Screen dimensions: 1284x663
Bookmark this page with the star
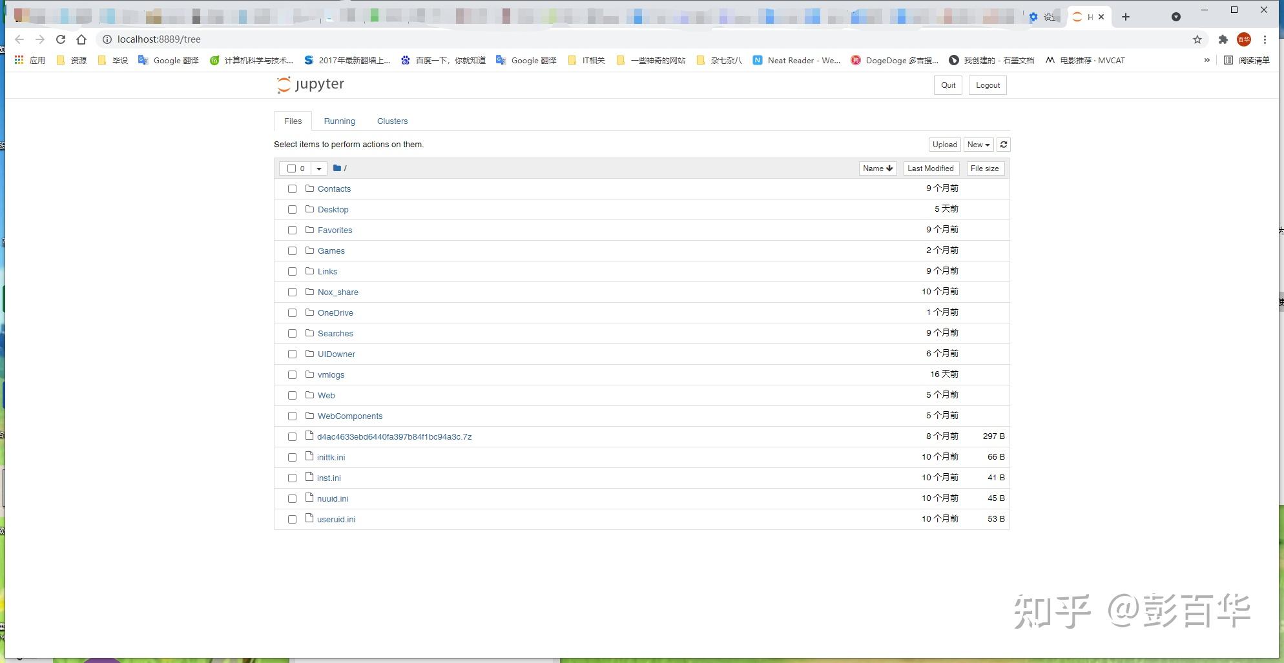tap(1197, 39)
